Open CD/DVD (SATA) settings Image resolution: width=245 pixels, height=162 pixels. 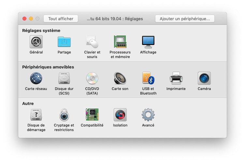pos(92,78)
